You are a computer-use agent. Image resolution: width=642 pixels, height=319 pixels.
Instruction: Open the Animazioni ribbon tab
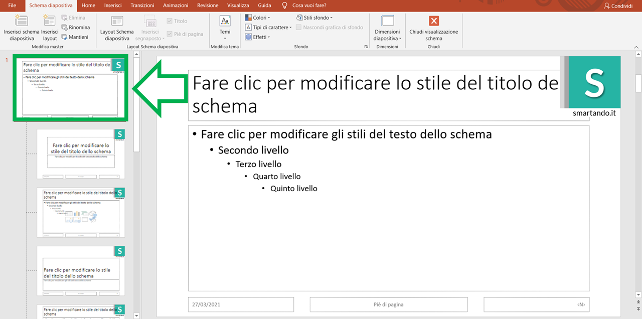[175, 6]
